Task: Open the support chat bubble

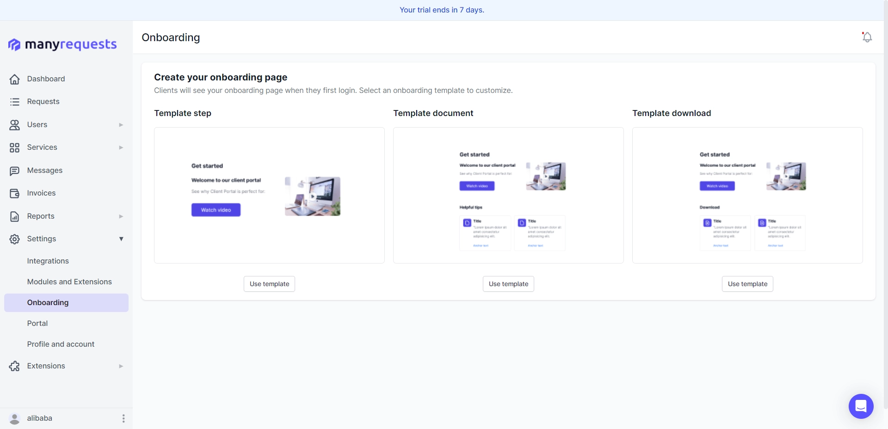Action: click(x=861, y=406)
